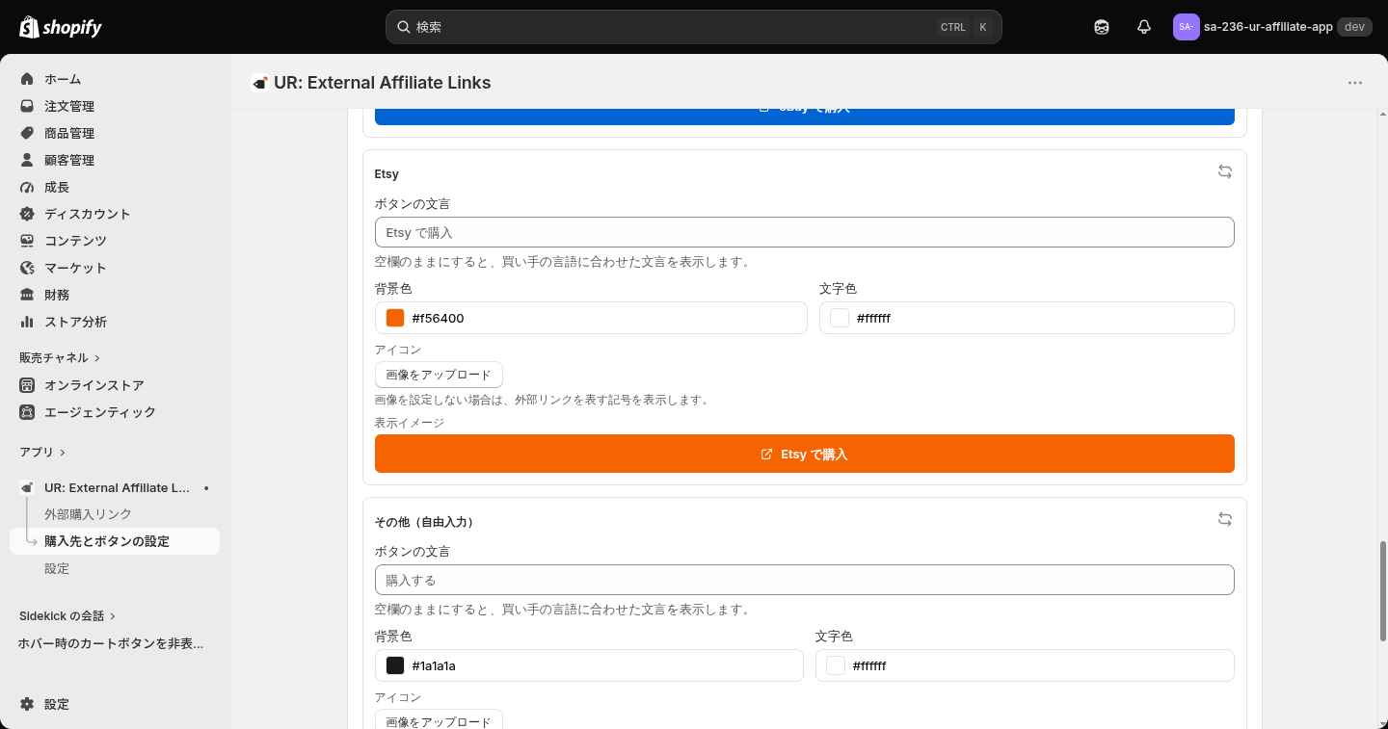Image resolution: width=1388 pixels, height=729 pixels.
Task: Click 画像をアップロード under その他（自由入力）
Action: coord(439,720)
